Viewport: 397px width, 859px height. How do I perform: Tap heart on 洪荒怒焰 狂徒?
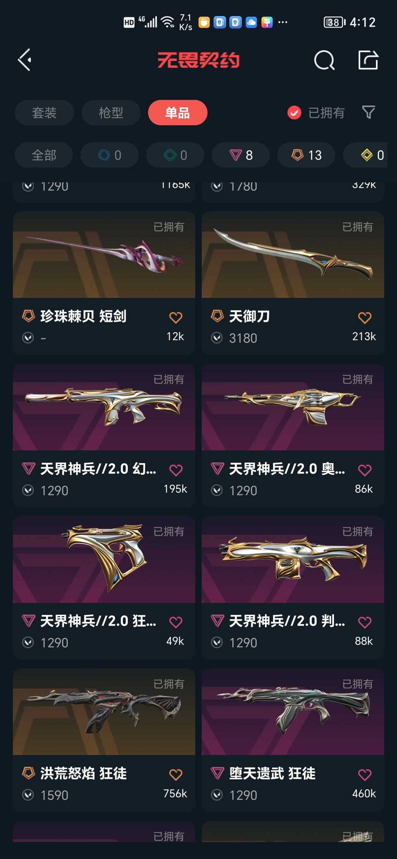click(176, 774)
